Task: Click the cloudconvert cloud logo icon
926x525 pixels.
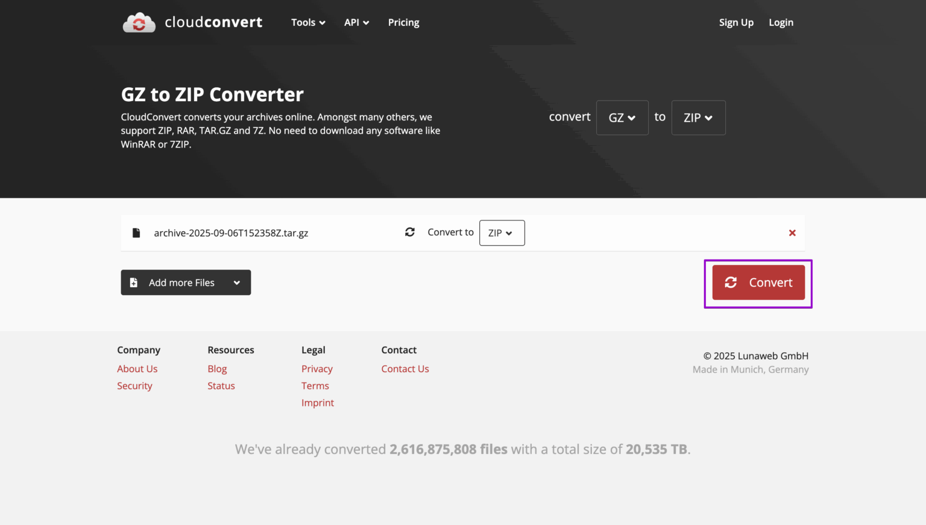Action: coord(139,23)
